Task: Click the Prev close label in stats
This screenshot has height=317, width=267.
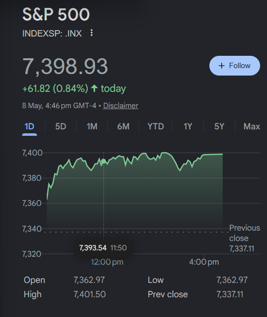Action: click(x=167, y=294)
